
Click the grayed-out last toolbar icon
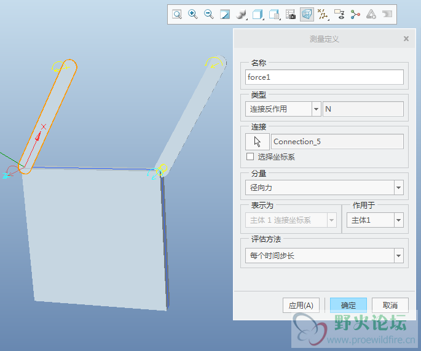click(387, 14)
